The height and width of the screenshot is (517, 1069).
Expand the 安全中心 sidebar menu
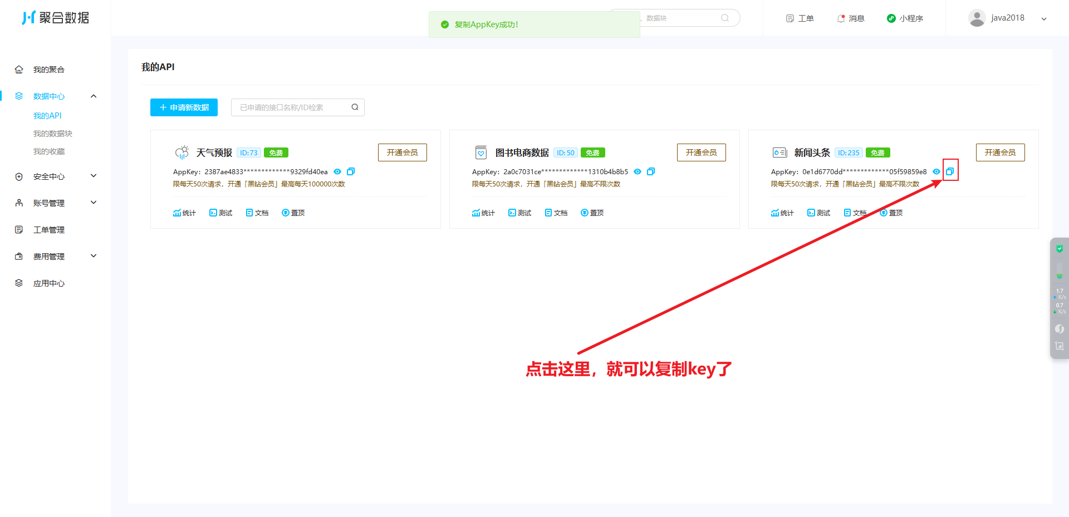click(x=56, y=176)
